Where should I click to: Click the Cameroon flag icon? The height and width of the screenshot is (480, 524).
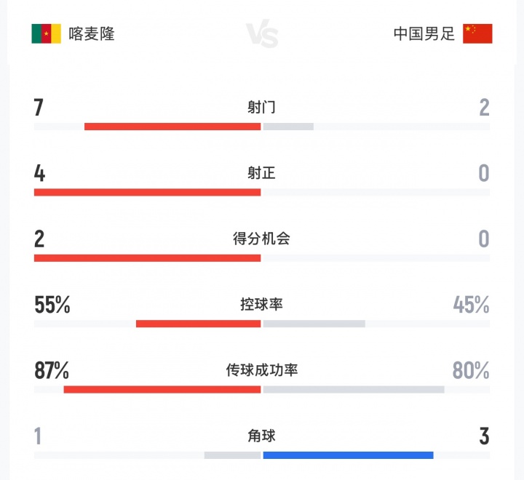click(x=46, y=33)
